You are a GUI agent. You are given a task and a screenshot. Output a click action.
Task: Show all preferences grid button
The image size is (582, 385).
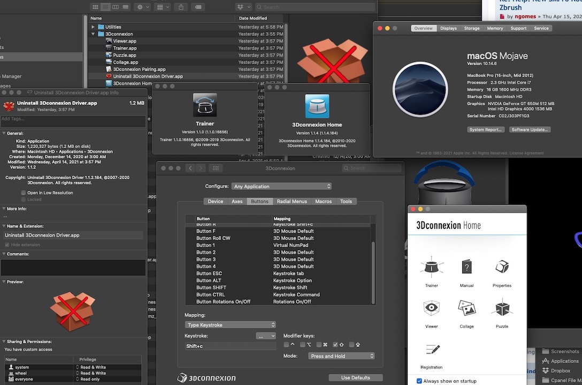click(216, 168)
